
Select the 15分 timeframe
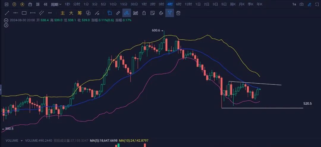pos(123,4)
